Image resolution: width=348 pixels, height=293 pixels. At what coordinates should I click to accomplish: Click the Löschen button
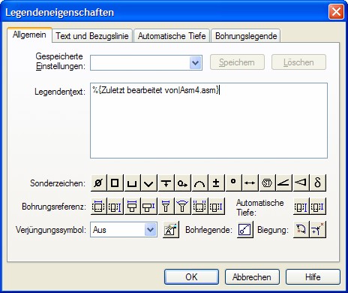(298, 62)
